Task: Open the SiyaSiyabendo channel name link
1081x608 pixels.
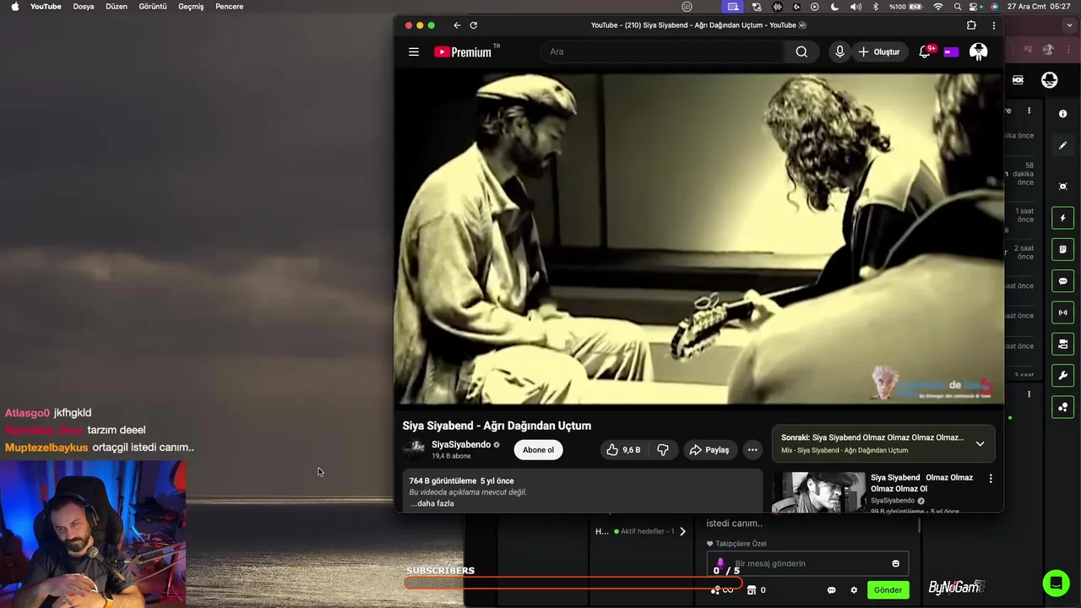Action: [461, 445]
